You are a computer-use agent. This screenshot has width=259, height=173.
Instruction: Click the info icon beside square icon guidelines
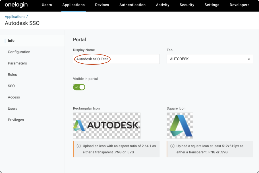tap(172, 146)
